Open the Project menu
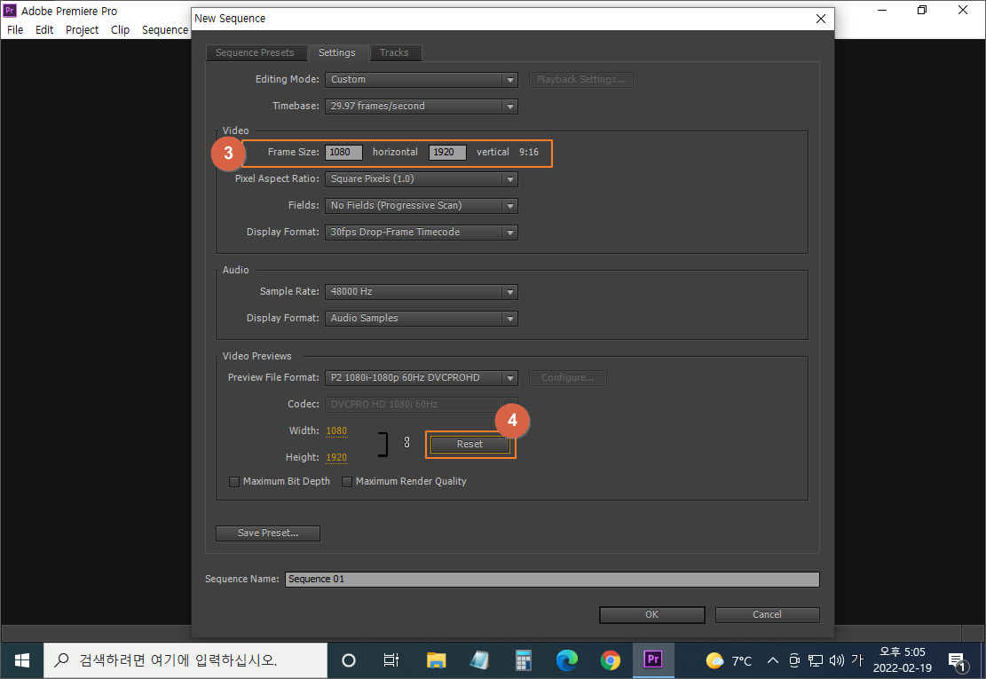986x679 pixels. coord(82,29)
